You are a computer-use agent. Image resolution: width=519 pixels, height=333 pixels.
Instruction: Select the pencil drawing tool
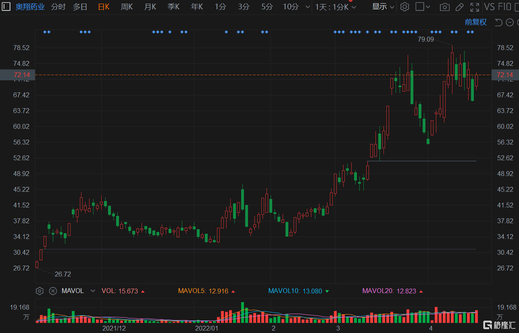point(459,7)
